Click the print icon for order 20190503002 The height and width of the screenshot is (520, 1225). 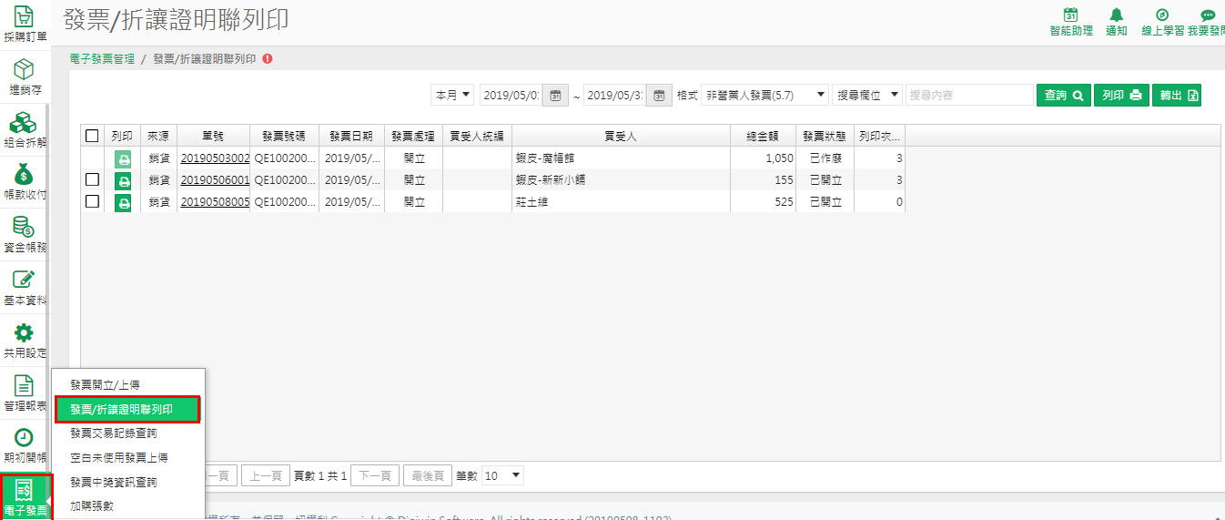click(x=123, y=158)
